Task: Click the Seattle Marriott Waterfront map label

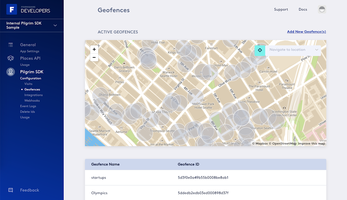Action: [x=100, y=133]
